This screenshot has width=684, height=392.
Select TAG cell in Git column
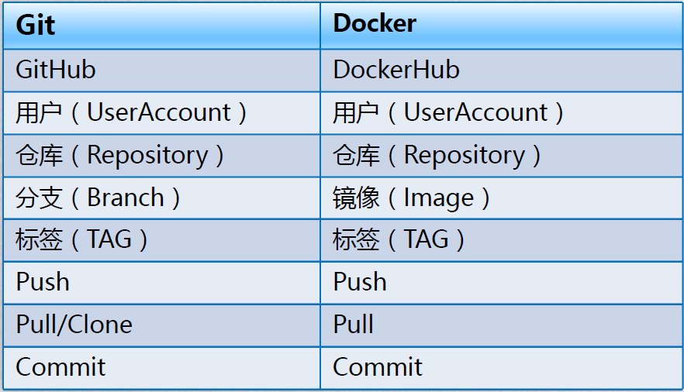(81, 240)
